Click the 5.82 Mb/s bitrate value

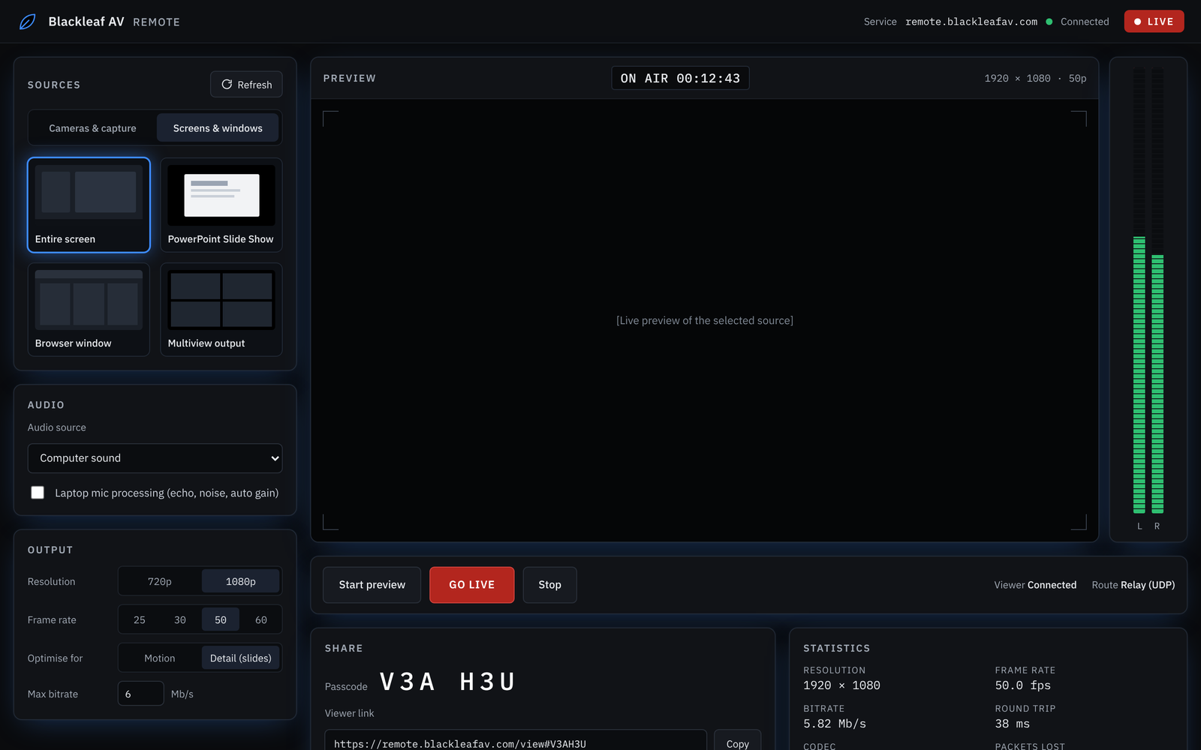coord(835,724)
